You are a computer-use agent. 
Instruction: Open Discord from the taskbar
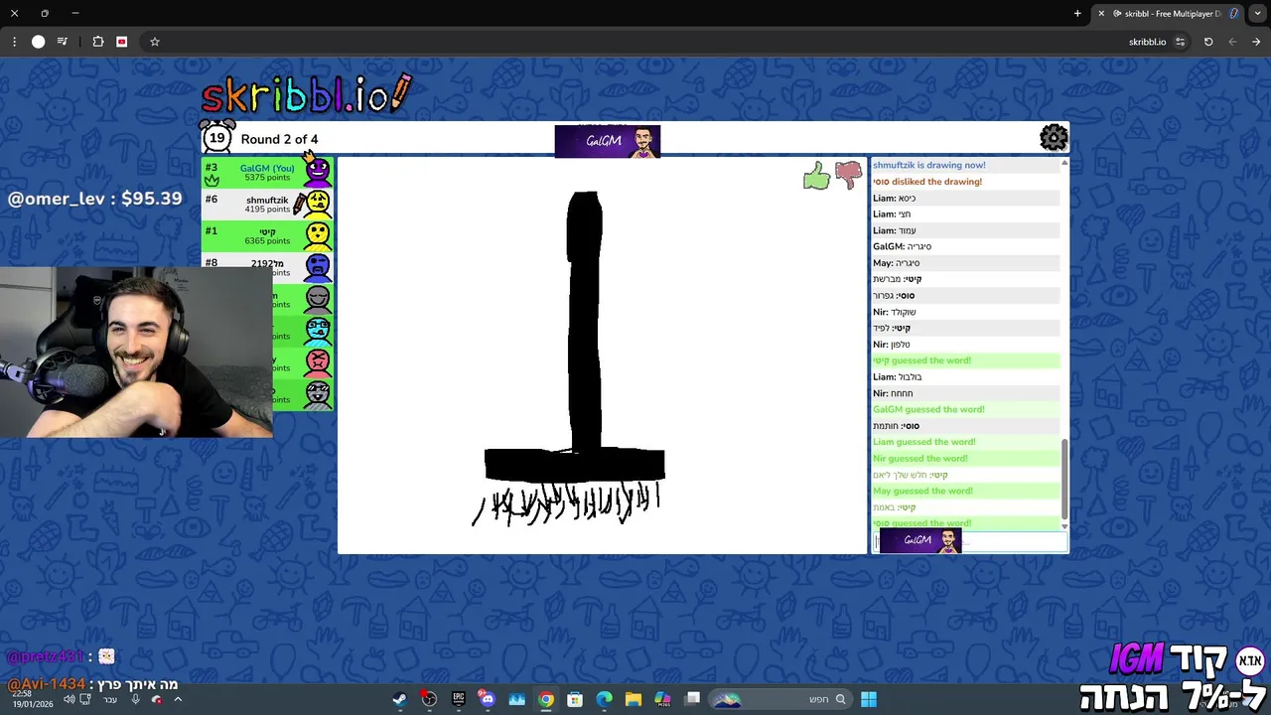tap(487, 699)
